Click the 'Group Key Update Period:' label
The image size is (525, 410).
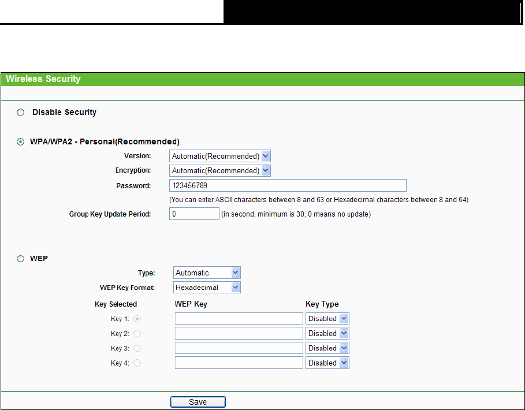[110, 214]
